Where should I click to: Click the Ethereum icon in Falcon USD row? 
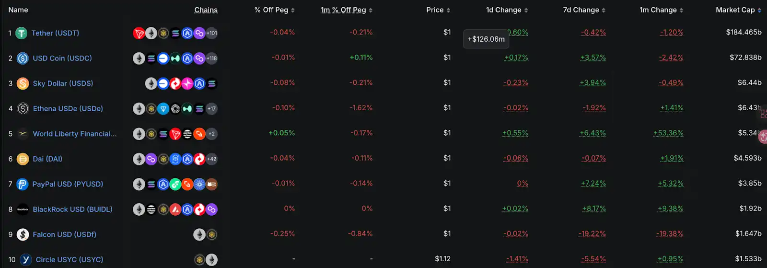(199, 234)
